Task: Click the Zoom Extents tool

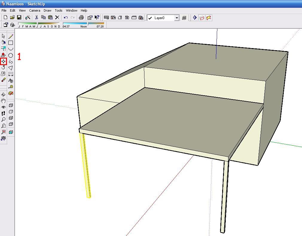Action: 3,132
